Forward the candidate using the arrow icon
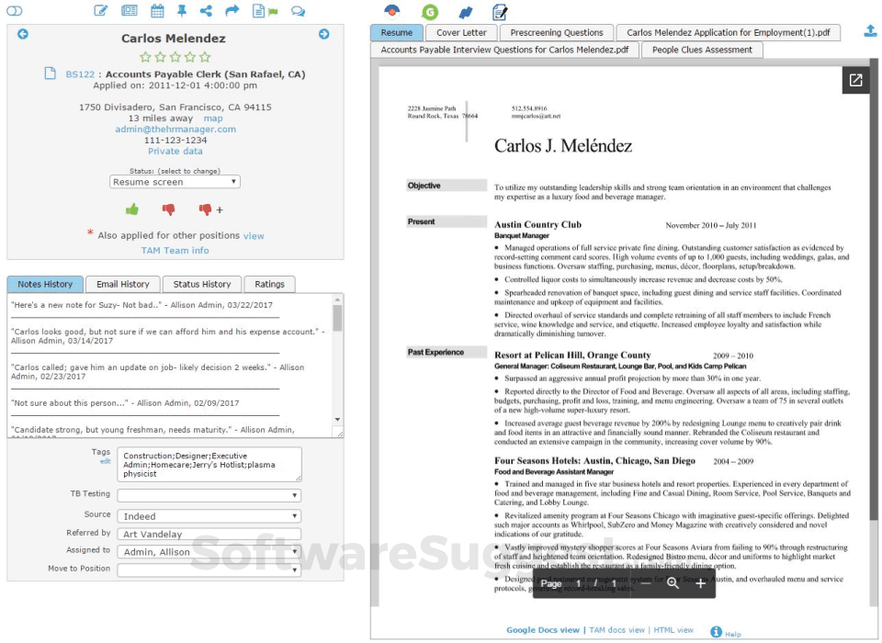 231,10
